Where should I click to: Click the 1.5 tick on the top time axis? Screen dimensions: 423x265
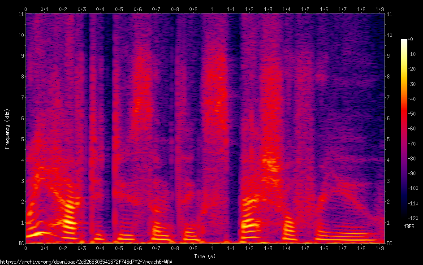(305, 9)
